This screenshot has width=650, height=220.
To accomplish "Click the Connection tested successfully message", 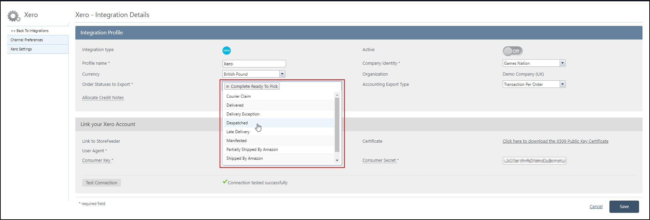I will [257, 183].
